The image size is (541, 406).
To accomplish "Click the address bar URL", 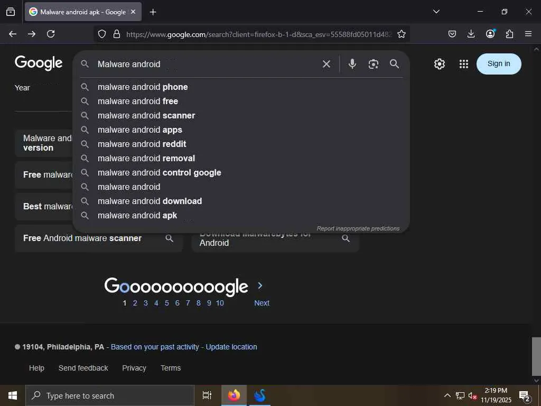I will click(x=259, y=34).
